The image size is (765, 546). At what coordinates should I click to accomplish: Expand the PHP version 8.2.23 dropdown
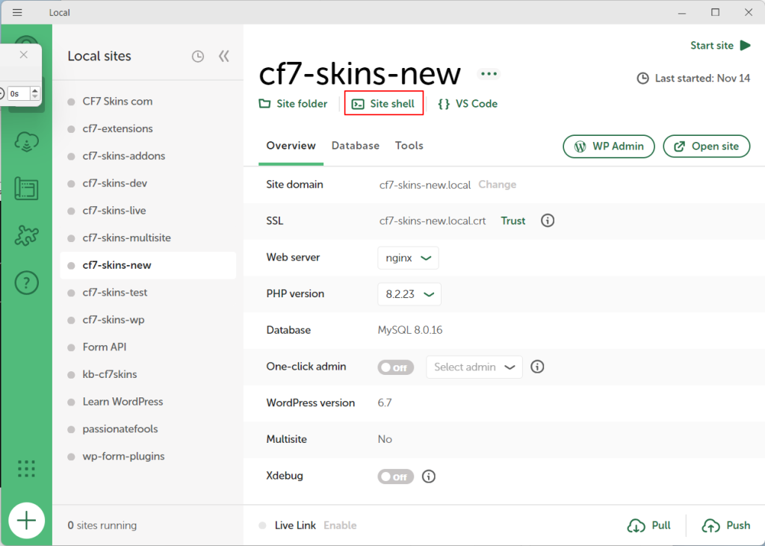(409, 294)
